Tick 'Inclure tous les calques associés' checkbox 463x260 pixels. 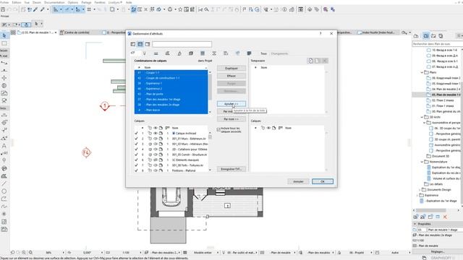tap(218, 130)
